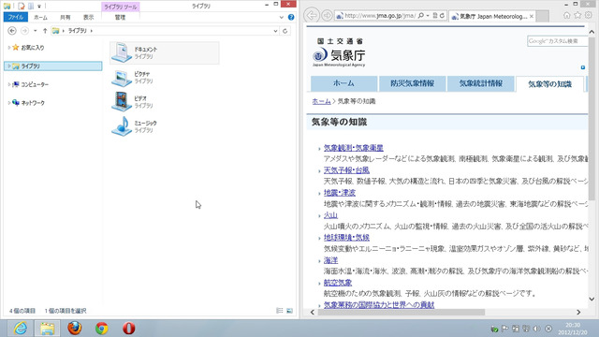The height and width of the screenshot is (337, 599).
Task: Open the 管理 ribbon tab
Action: (x=121, y=17)
